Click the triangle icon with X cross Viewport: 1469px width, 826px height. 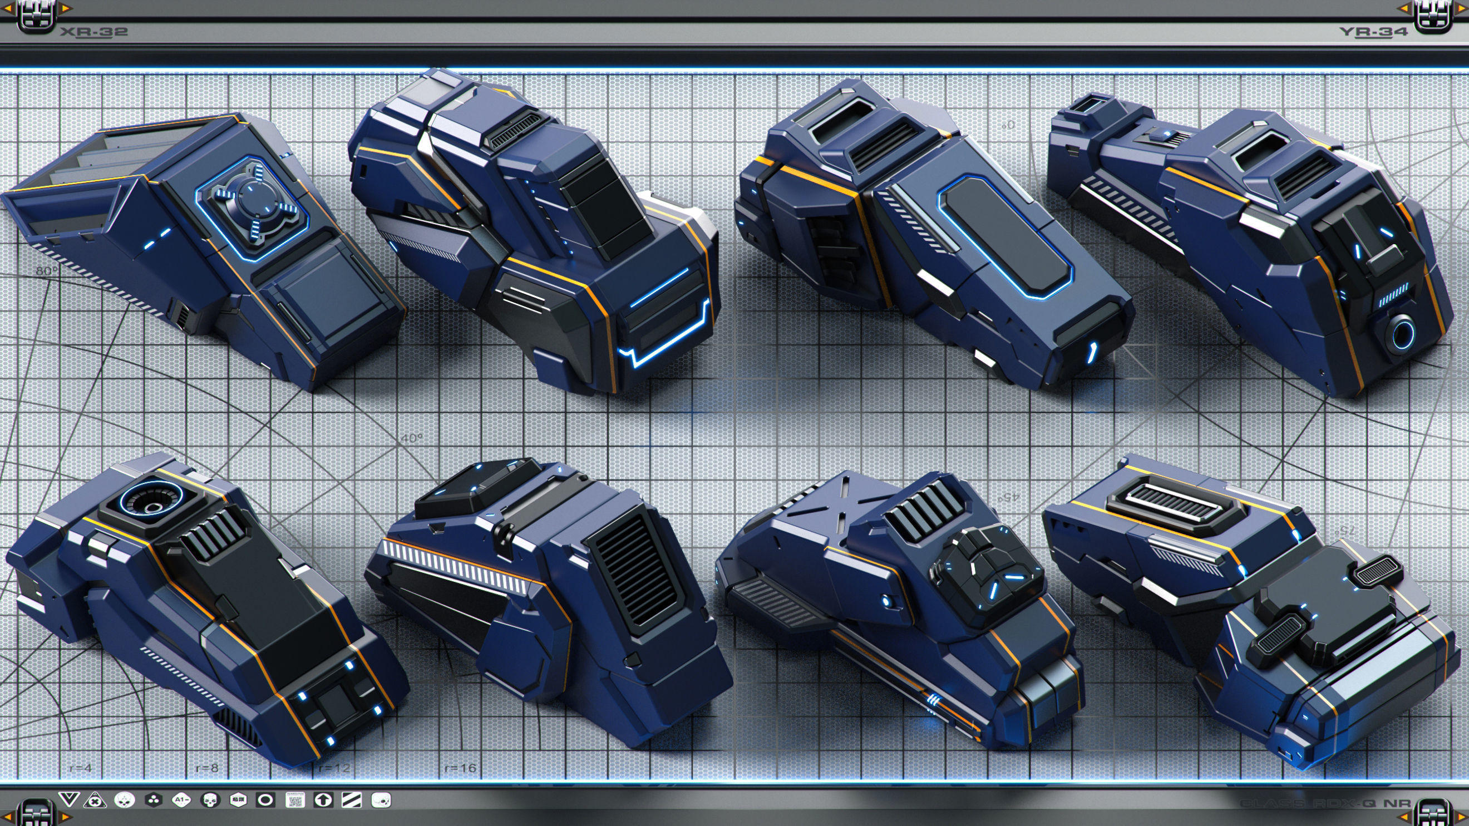(x=95, y=800)
